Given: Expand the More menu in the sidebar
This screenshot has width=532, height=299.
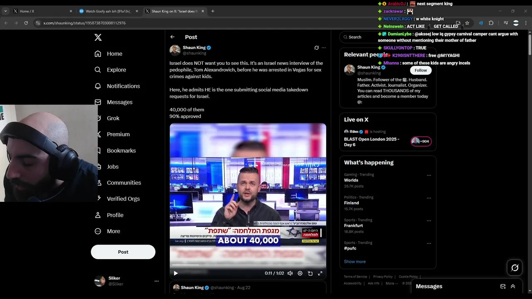Looking at the screenshot, I should (107, 231).
